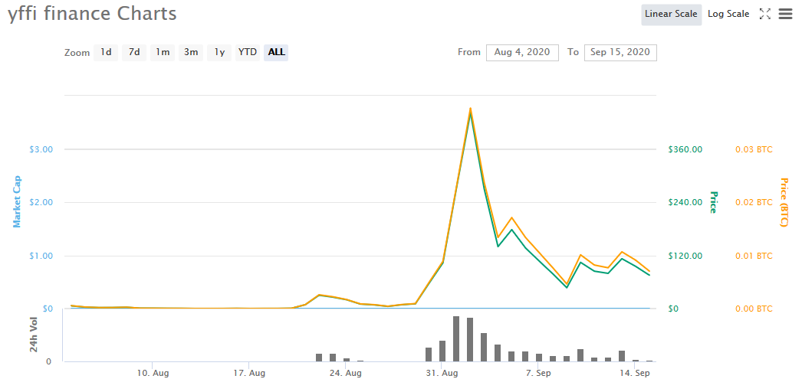Click the green Price axis title
Image resolution: width=802 pixels, height=379 pixels.
pos(714,202)
